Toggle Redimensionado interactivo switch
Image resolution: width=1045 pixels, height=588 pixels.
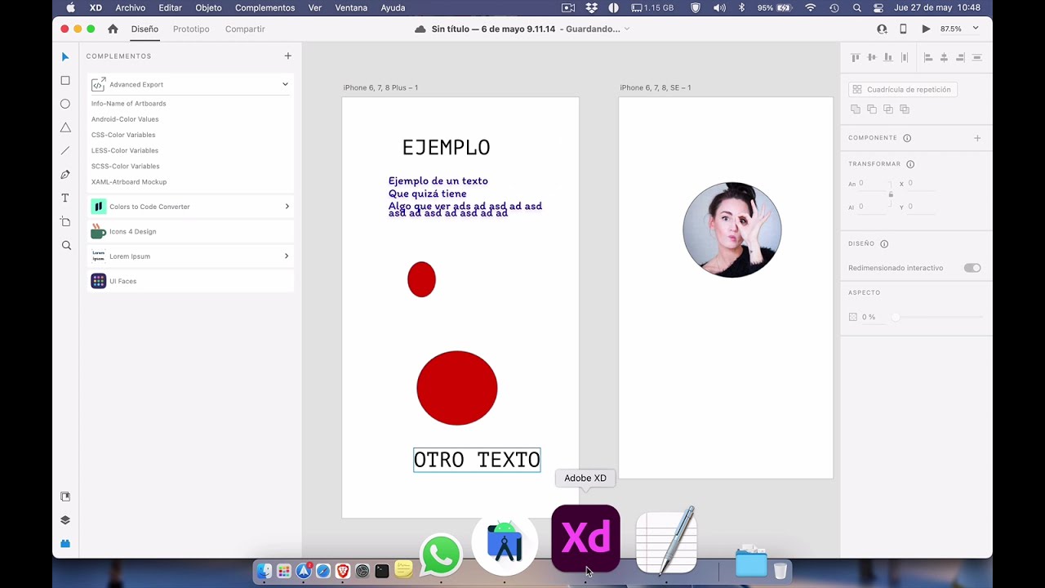click(972, 268)
